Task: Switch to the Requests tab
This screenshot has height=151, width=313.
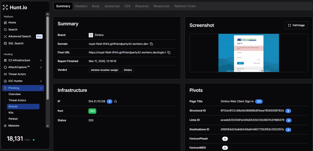Action: 142,6
